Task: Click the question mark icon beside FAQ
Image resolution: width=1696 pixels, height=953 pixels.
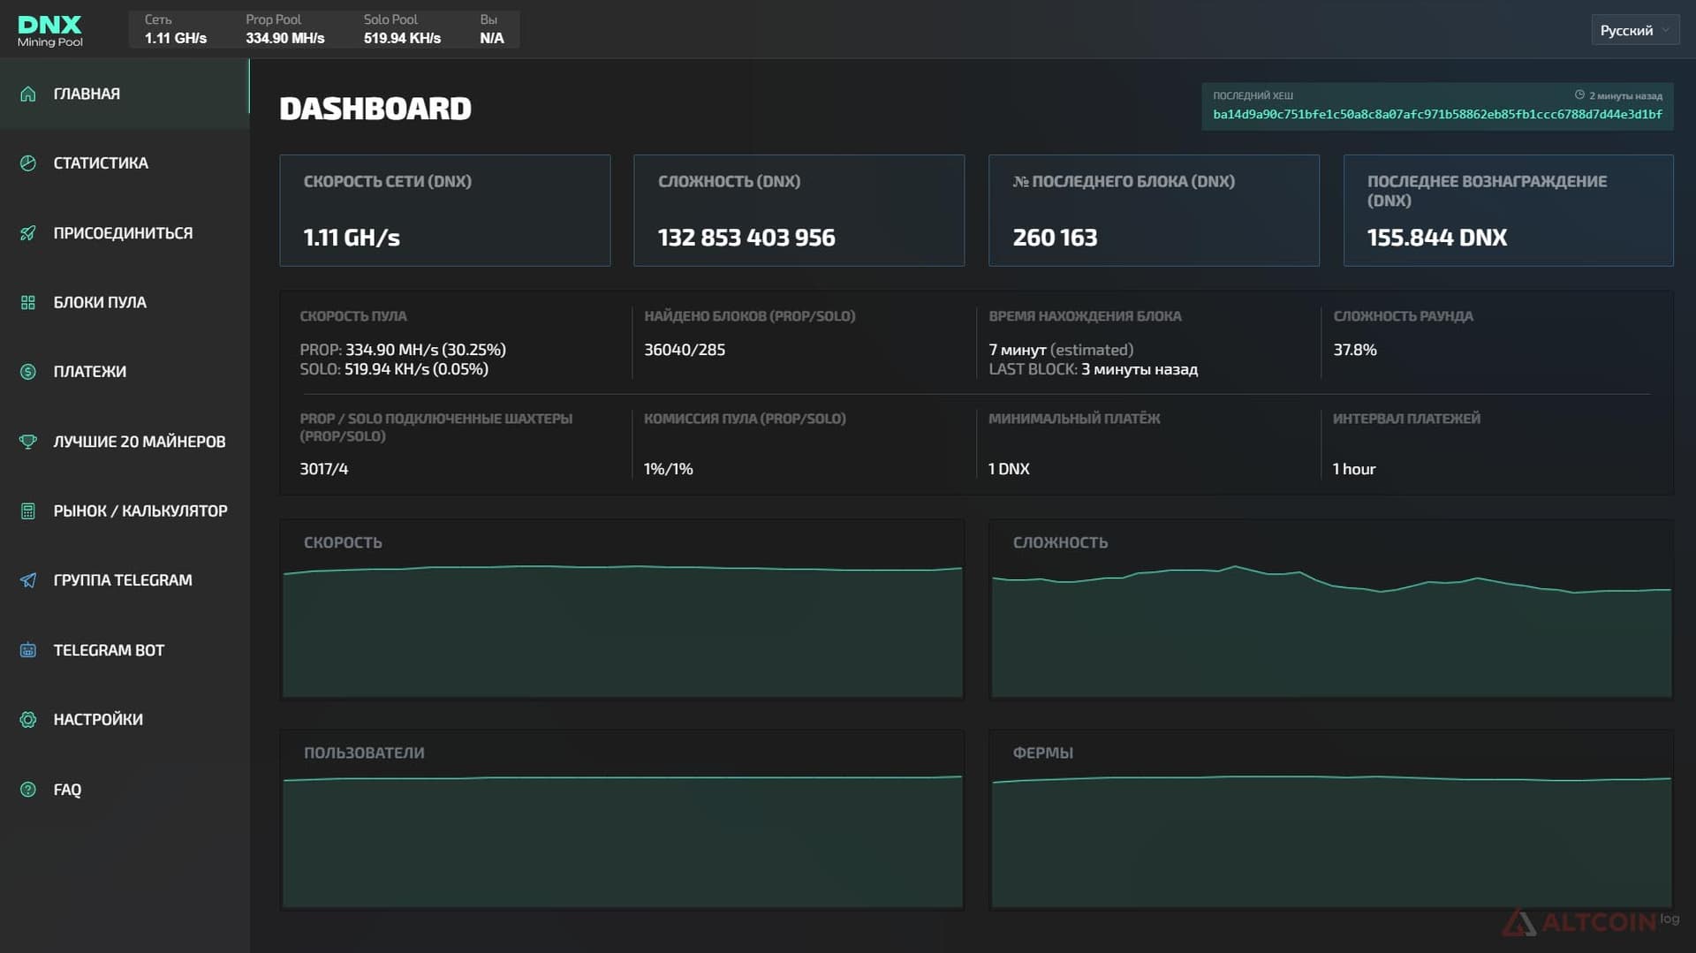Action: tap(28, 790)
